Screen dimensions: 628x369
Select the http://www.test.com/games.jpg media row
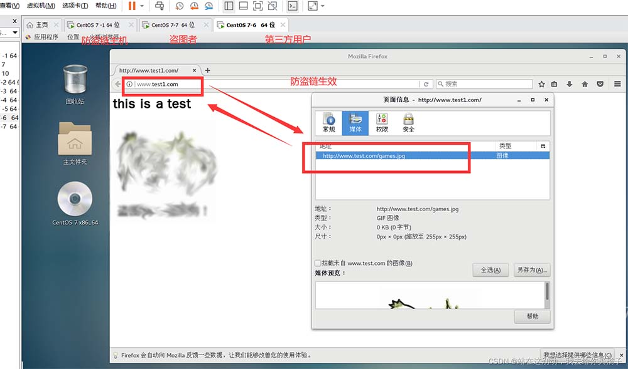pyautogui.click(x=433, y=155)
